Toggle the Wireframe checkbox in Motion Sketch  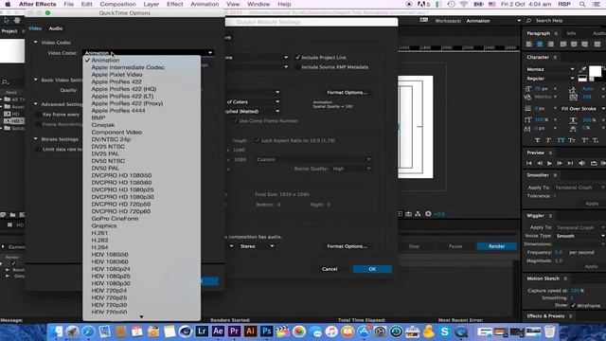[574, 305]
